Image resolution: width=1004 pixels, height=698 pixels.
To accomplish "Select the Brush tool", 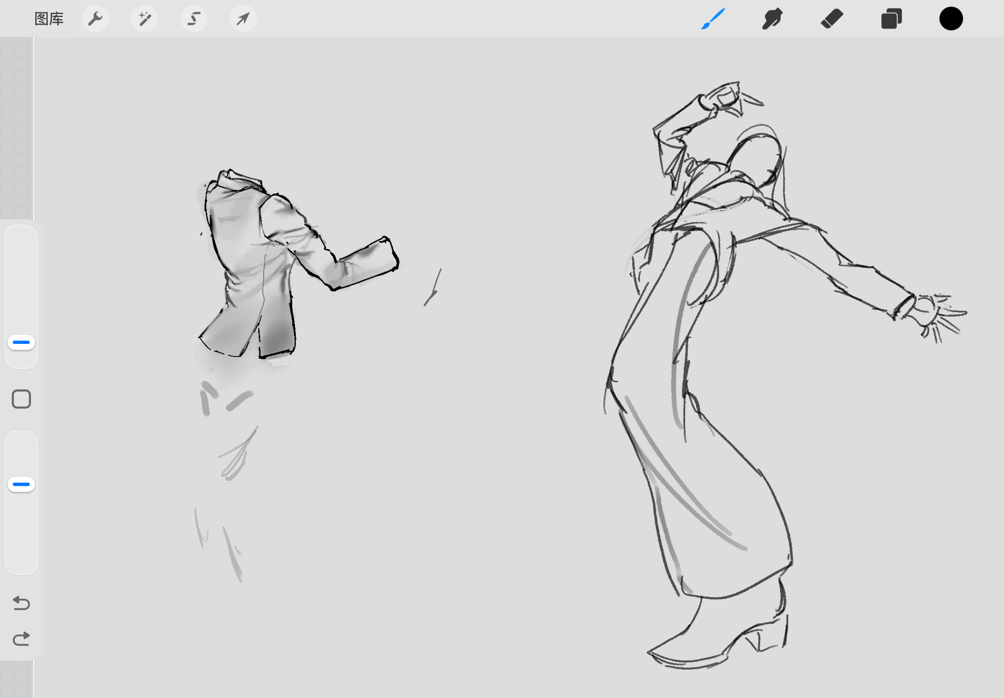I will [713, 19].
